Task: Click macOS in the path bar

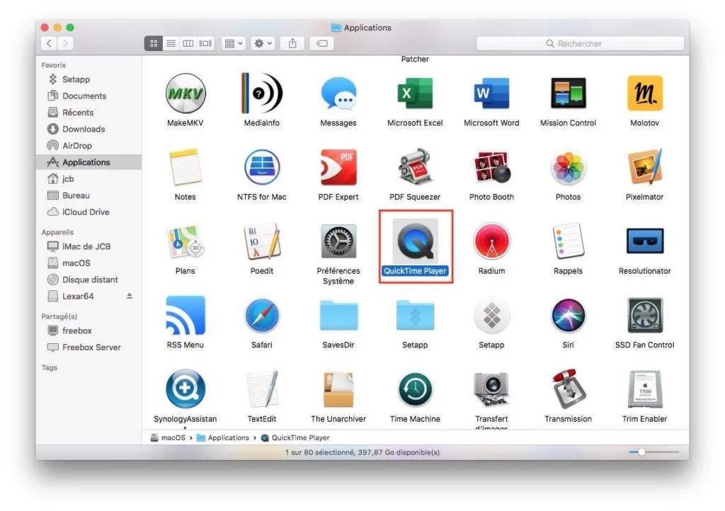Action: [x=168, y=437]
